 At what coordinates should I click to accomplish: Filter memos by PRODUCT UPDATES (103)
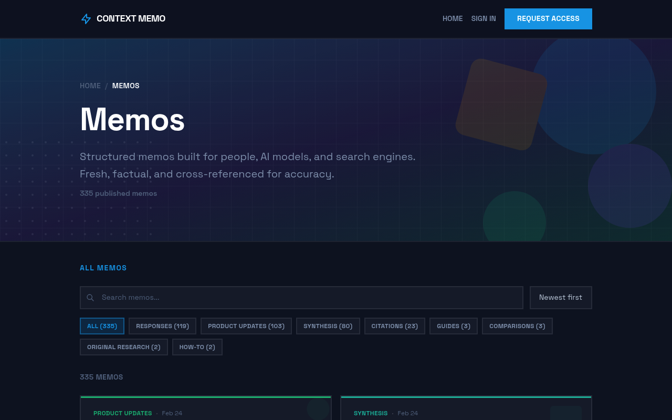tap(246, 325)
